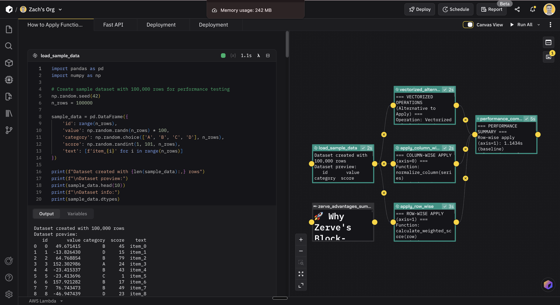Select the zerve_advantages_sum... markdown block
Image resolution: width=560 pixels, height=305 pixels.
tap(343, 222)
